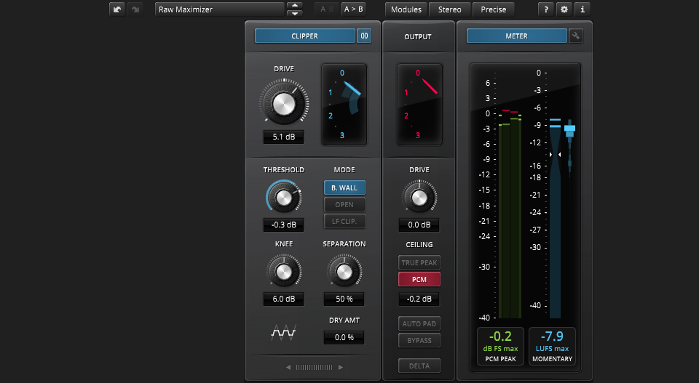Click the loudness target marker arrows
This screenshot has height=383, width=699.
pos(555,154)
